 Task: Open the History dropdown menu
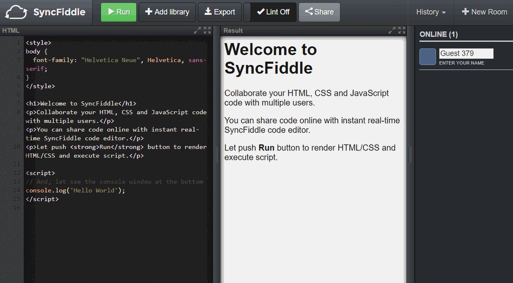(431, 12)
